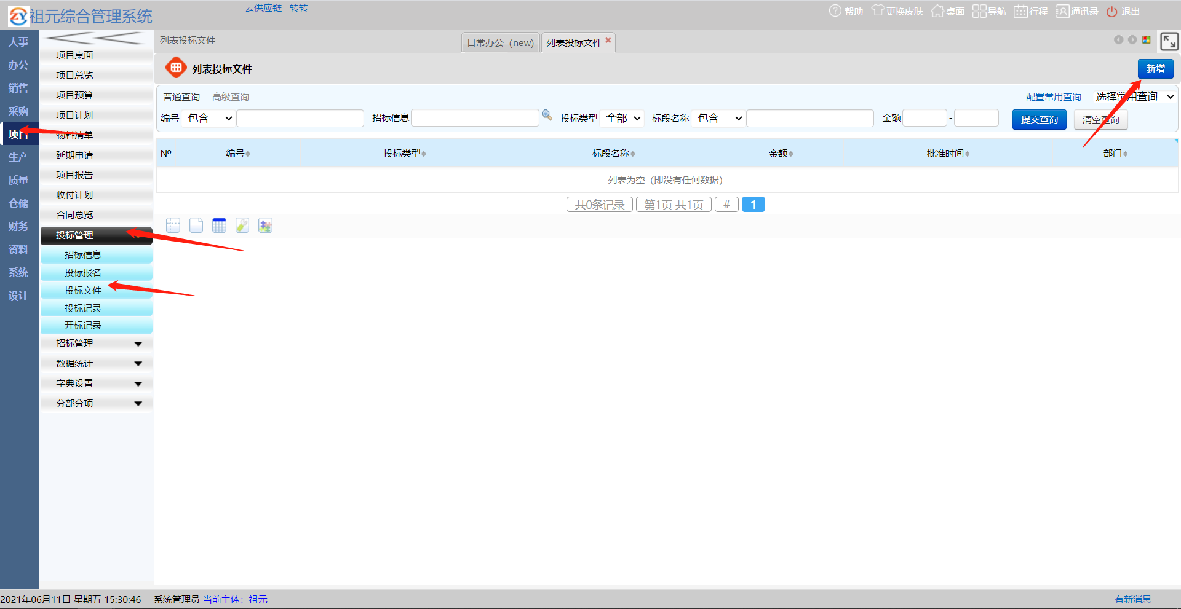Open the 财务 module in left bar
Screen dimensions: 1181x609
(18, 226)
